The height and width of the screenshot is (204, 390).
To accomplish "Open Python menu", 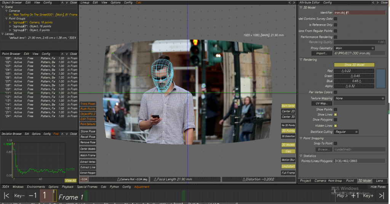I will (114, 187).
